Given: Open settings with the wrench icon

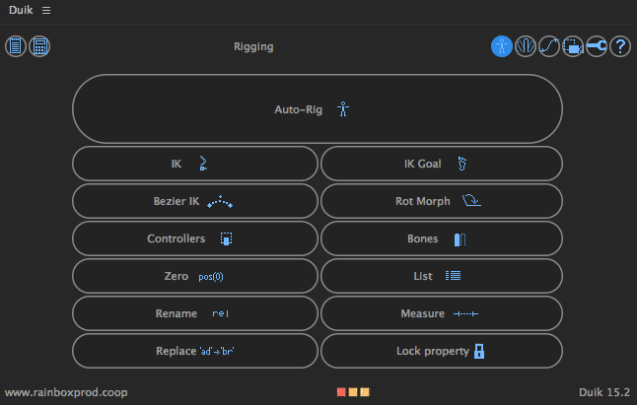Looking at the screenshot, I should point(597,46).
